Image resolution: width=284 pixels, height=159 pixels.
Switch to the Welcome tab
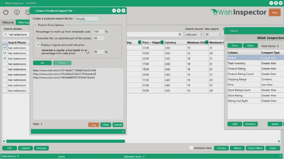click(8, 22)
